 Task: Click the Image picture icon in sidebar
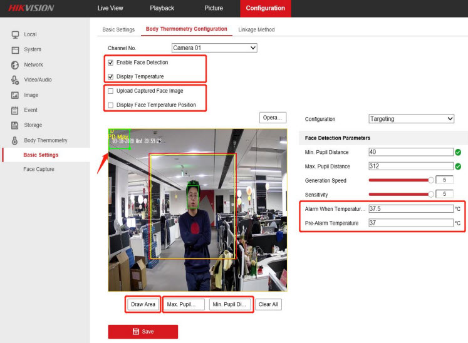tap(14, 95)
